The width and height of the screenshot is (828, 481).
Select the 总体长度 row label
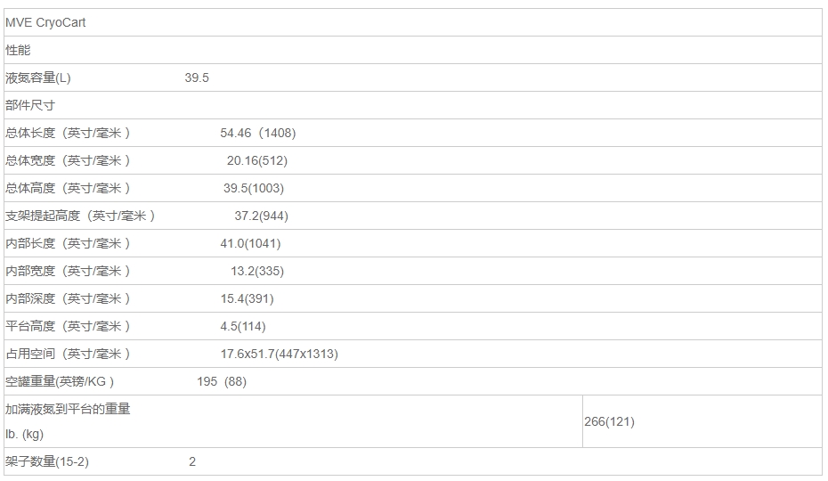tap(68, 133)
